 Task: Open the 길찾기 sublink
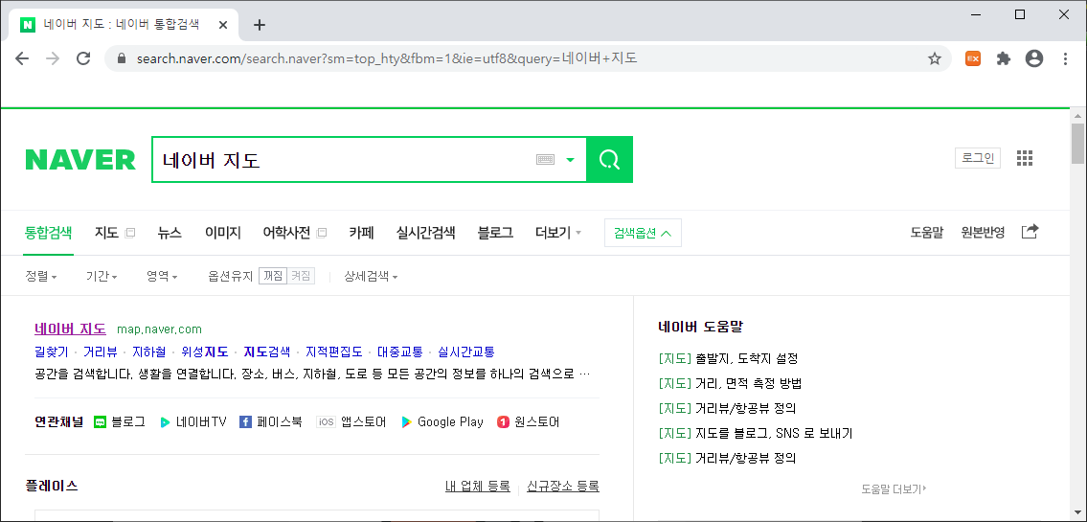[x=52, y=352]
